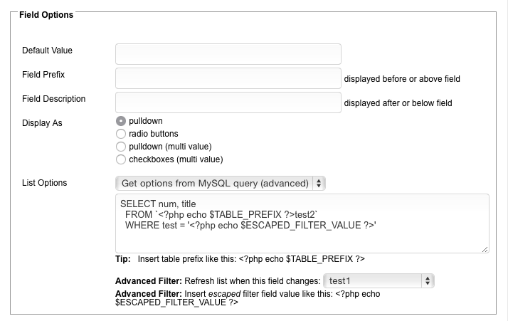Click the 'pulldown' label text
The width and height of the screenshot is (508, 321).
(x=146, y=121)
